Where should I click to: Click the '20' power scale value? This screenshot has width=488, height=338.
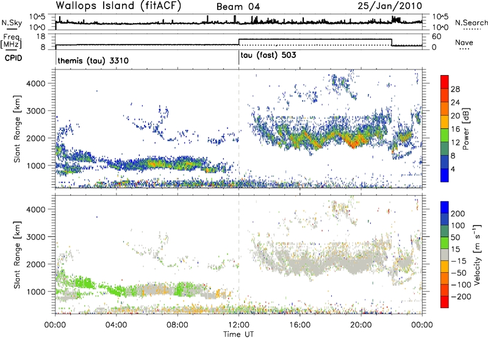pos(455,116)
